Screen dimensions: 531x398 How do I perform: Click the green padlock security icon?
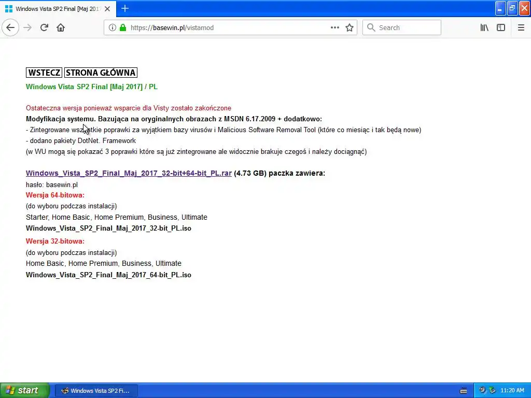[x=122, y=27]
